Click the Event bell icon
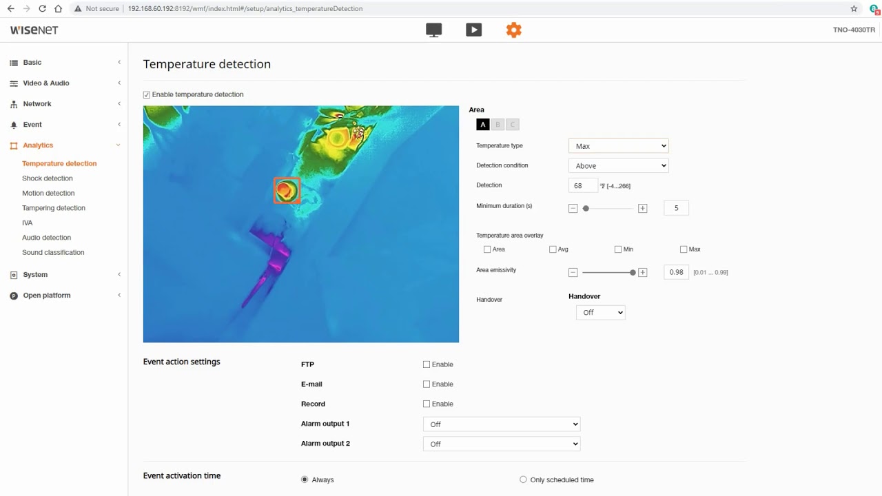The image size is (882, 496). click(14, 125)
